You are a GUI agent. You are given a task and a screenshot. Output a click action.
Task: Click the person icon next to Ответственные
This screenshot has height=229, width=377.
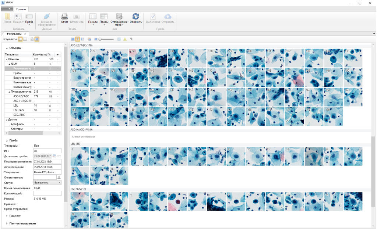pos(59,177)
